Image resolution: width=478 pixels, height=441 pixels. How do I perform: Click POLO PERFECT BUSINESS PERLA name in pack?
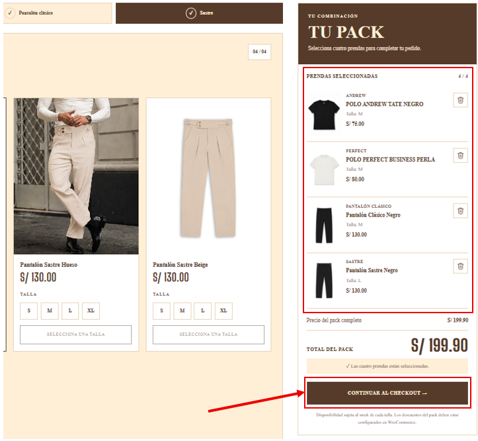pyautogui.click(x=390, y=160)
